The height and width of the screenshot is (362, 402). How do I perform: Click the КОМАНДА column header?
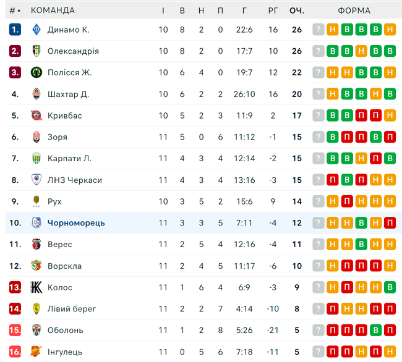[x=53, y=11]
